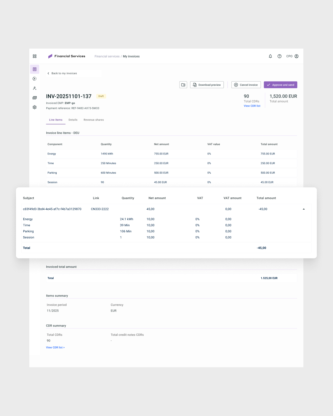Open View CDR list link under Total CDRs
Screen dimensions: 333x416
[x=252, y=106]
